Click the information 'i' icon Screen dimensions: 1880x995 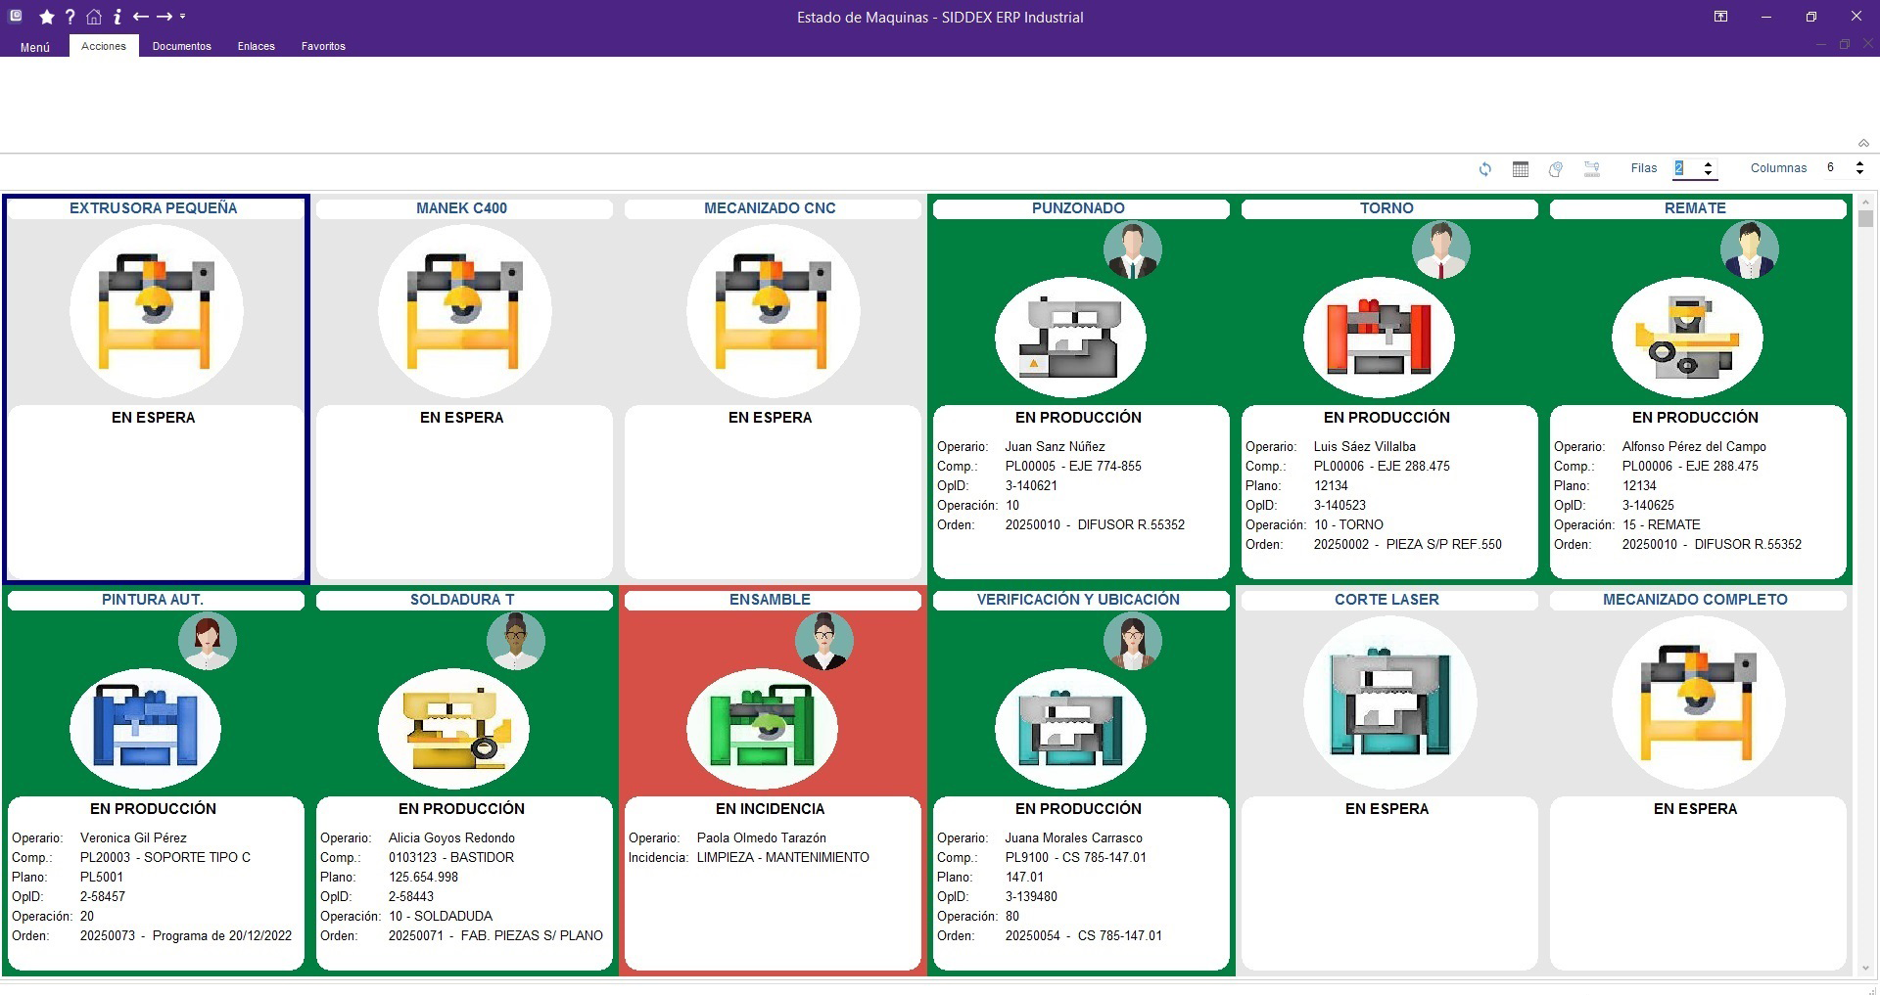click(x=117, y=17)
